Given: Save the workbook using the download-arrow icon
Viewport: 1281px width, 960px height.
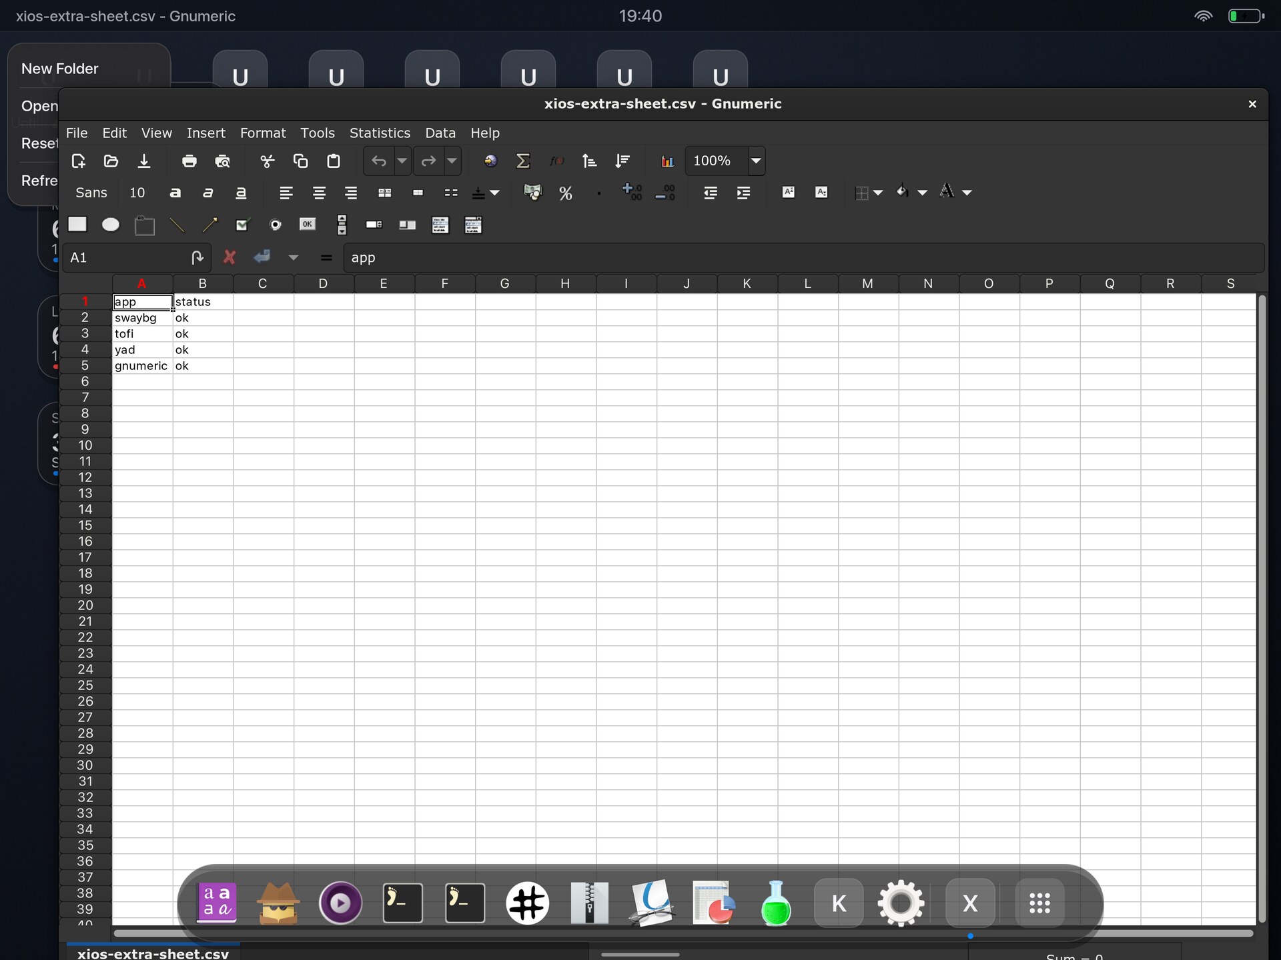Looking at the screenshot, I should [x=144, y=161].
